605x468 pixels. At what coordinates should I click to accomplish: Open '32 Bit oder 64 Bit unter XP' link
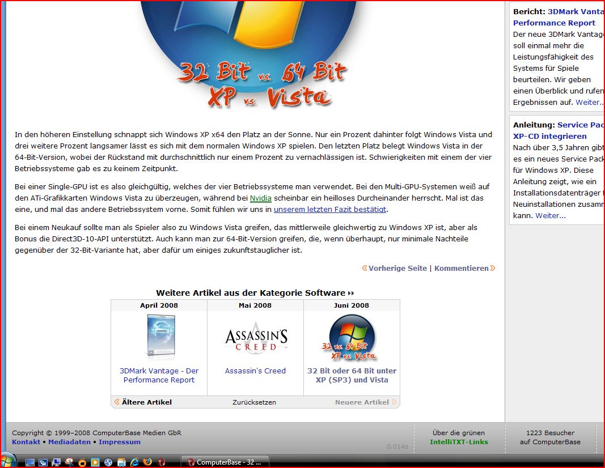click(352, 376)
